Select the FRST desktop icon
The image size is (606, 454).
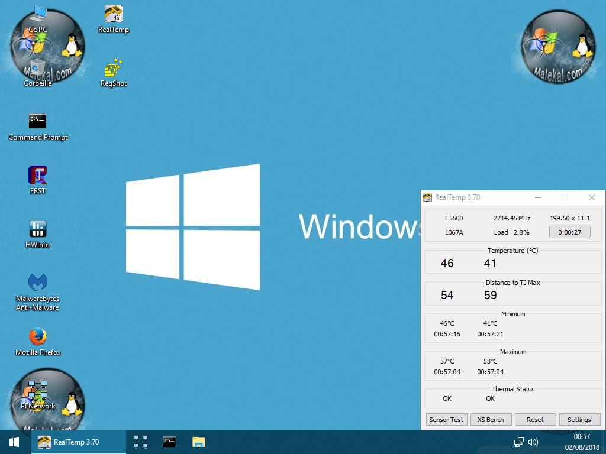pyautogui.click(x=37, y=180)
